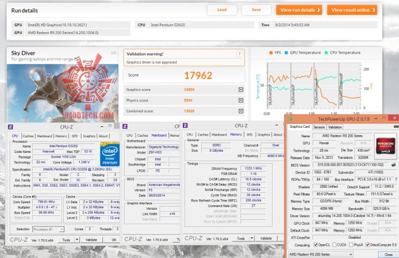Click the CPU-Z Specification field for Pentium G3258

[76, 169]
